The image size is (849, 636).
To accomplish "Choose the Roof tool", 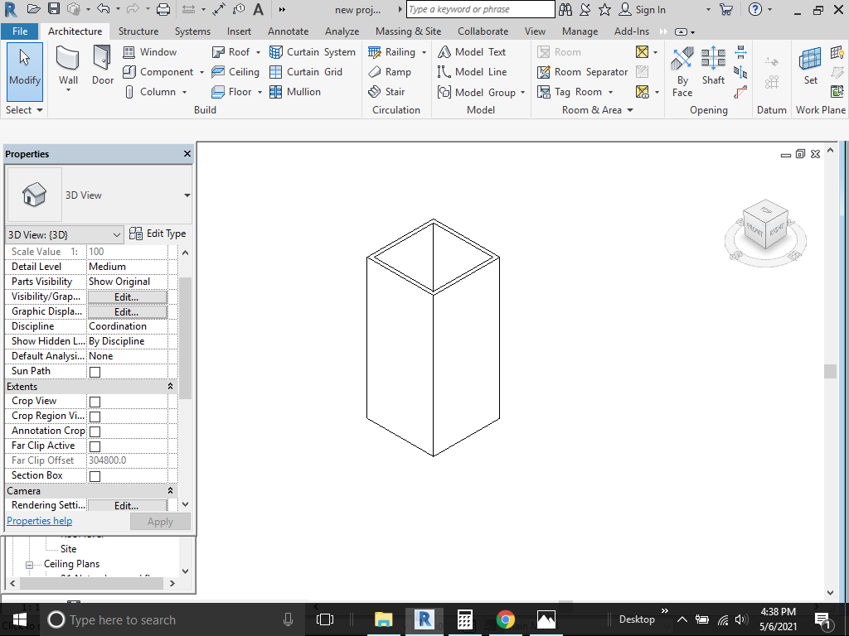I will coord(230,52).
